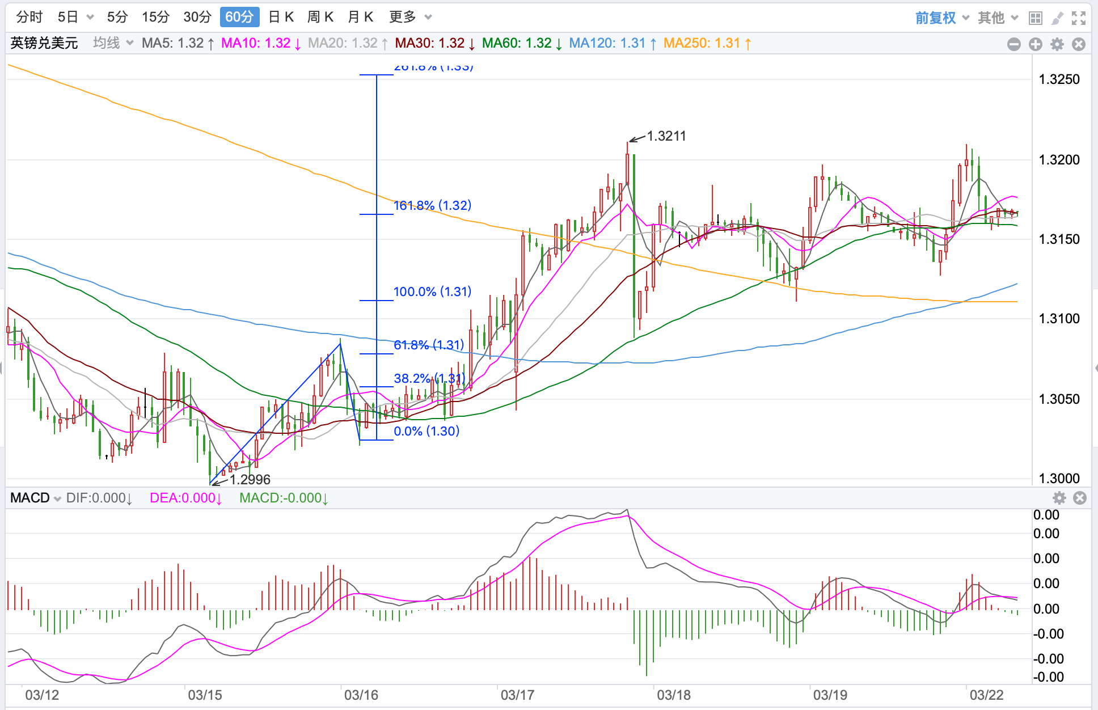Select the drawing brush tool

point(1057,18)
